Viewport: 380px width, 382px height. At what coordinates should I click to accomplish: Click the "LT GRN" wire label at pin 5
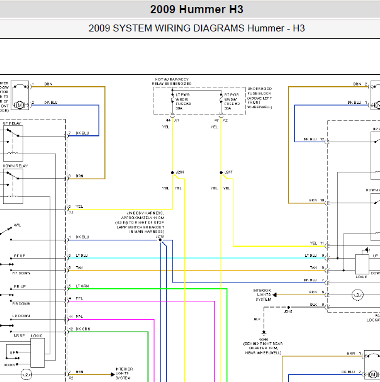[82, 286]
